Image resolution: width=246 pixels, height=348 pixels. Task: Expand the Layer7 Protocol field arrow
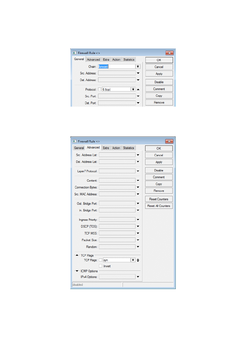point(138,171)
